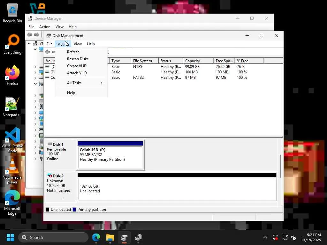Image resolution: width=327 pixels, height=245 pixels.
Task: Click the Disk Management title bar icon
Action: point(49,36)
